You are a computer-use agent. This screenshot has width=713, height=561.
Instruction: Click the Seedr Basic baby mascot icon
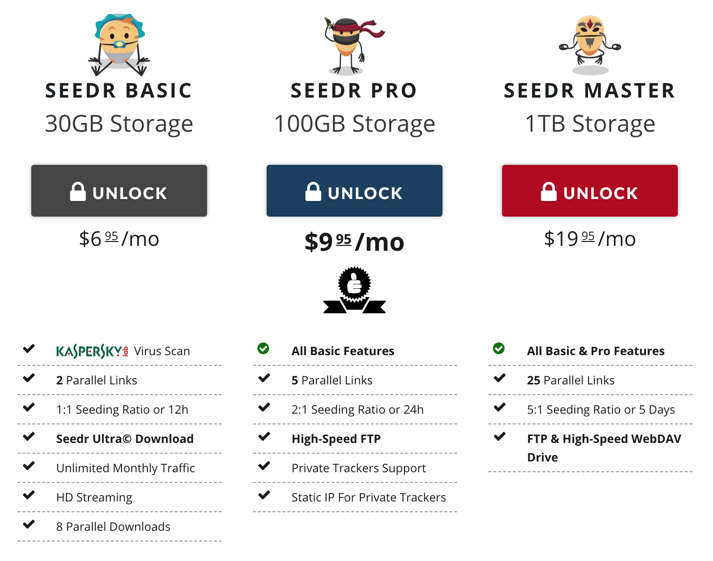[x=119, y=44]
